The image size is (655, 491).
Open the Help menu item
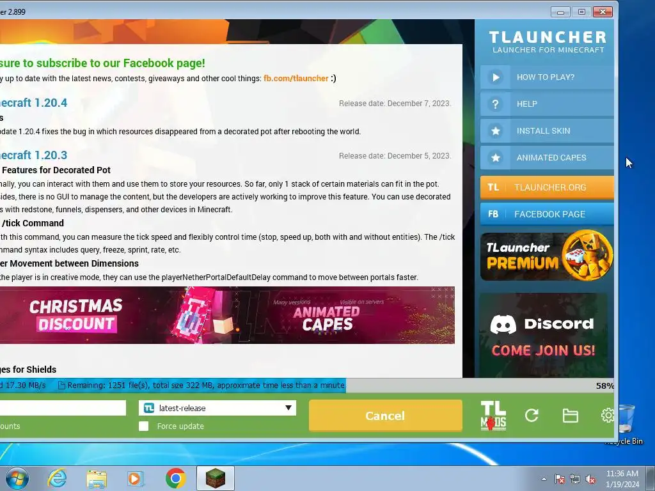pyautogui.click(x=547, y=104)
